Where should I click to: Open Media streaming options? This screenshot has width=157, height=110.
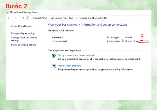point(24,45)
